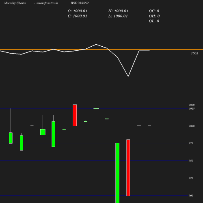This screenshot has width=203, height=203.
Task: Click the 'OC: 0' readout
Action: click(x=154, y=11)
